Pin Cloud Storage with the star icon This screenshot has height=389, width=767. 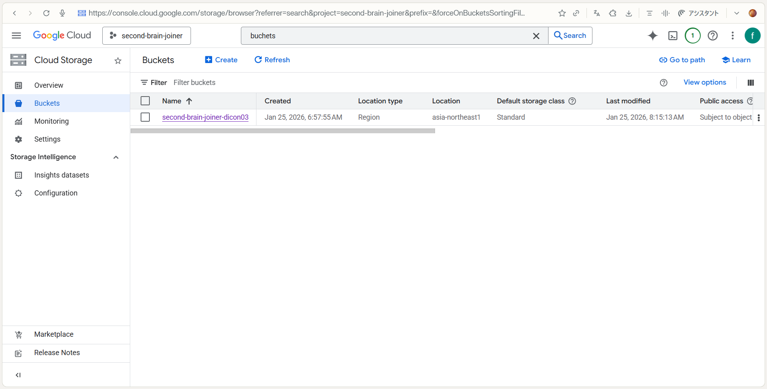click(x=118, y=61)
